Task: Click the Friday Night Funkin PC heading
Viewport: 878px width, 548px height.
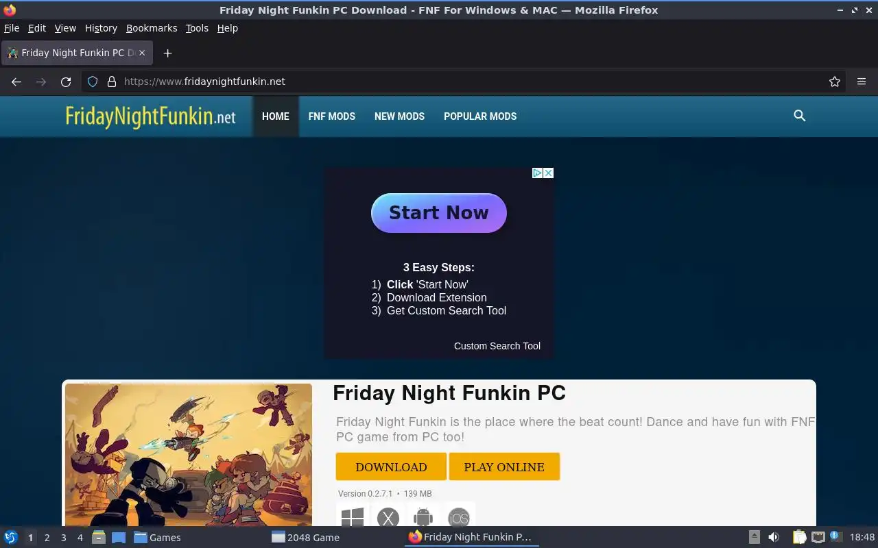Action: click(x=449, y=393)
